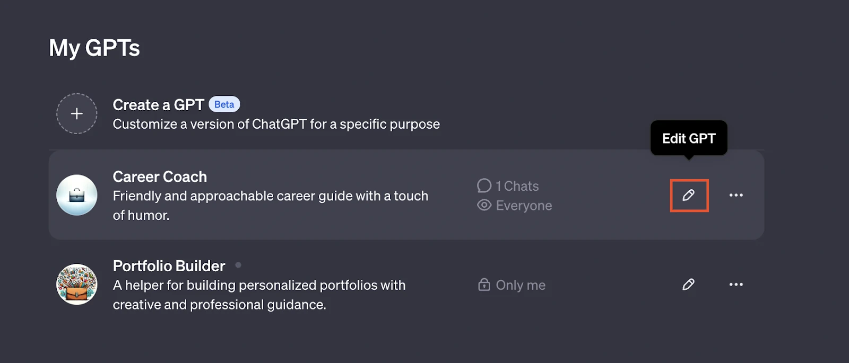Open the Create a GPT title
The image size is (849, 363).
pyautogui.click(x=158, y=105)
